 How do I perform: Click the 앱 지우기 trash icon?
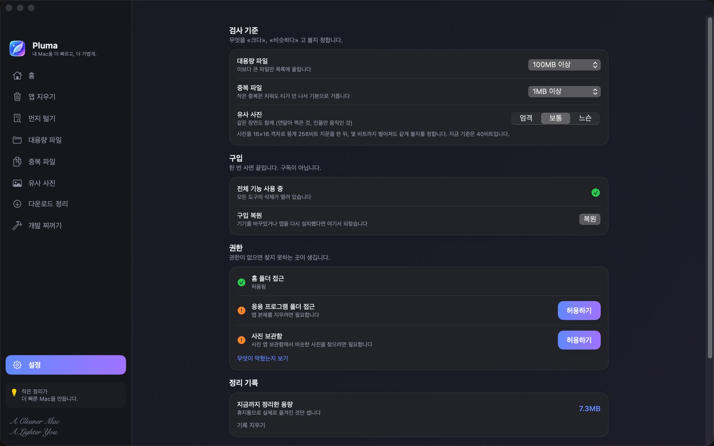tap(17, 97)
